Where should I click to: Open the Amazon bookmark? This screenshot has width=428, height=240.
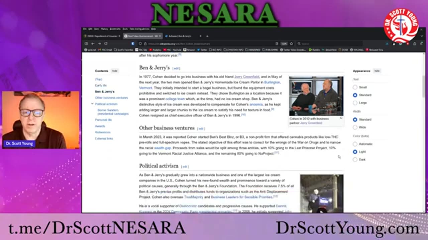pyautogui.click(x=189, y=50)
